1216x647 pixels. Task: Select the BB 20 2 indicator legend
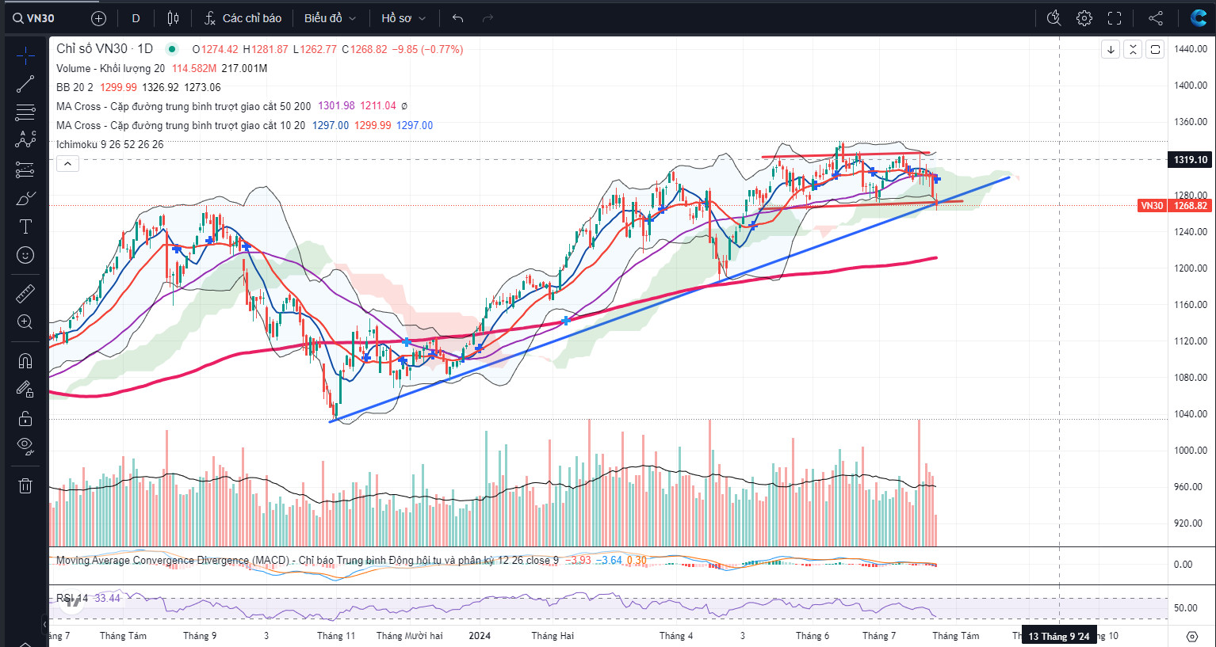75,87
